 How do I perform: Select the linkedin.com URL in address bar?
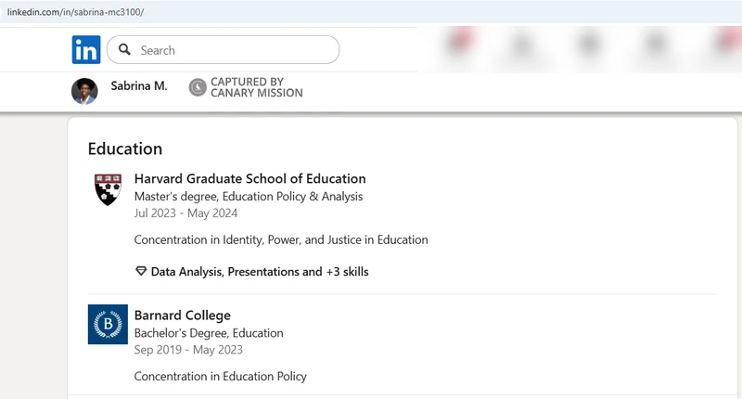[75, 11]
